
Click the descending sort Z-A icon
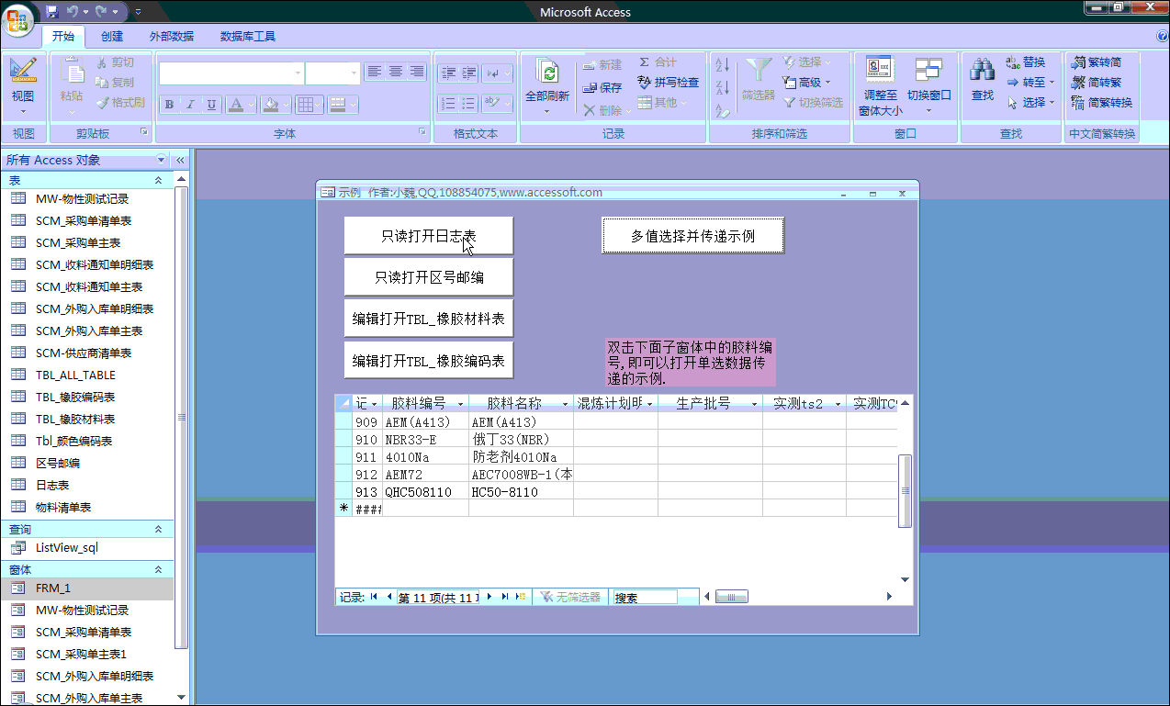point(722,88)
